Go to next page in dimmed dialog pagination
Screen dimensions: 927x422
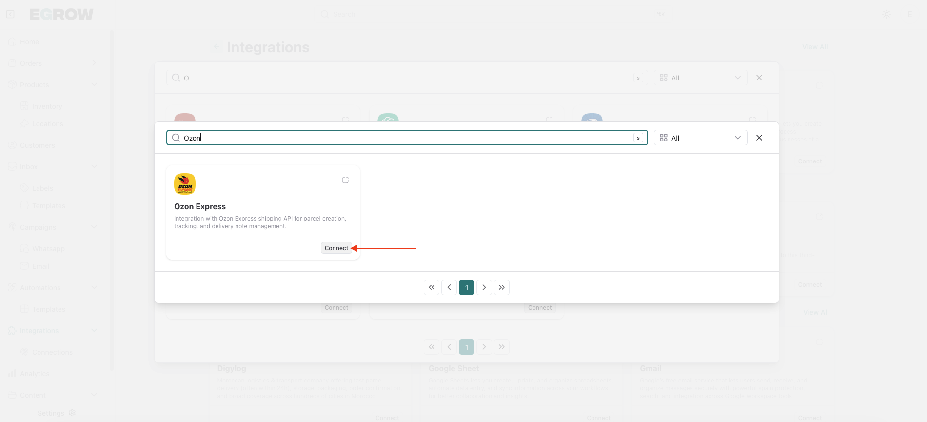coord(484,347)
